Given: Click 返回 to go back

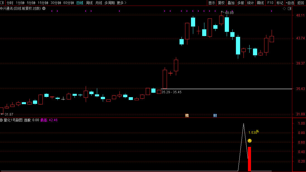Looking at the screenshot, I should point(300,3).
